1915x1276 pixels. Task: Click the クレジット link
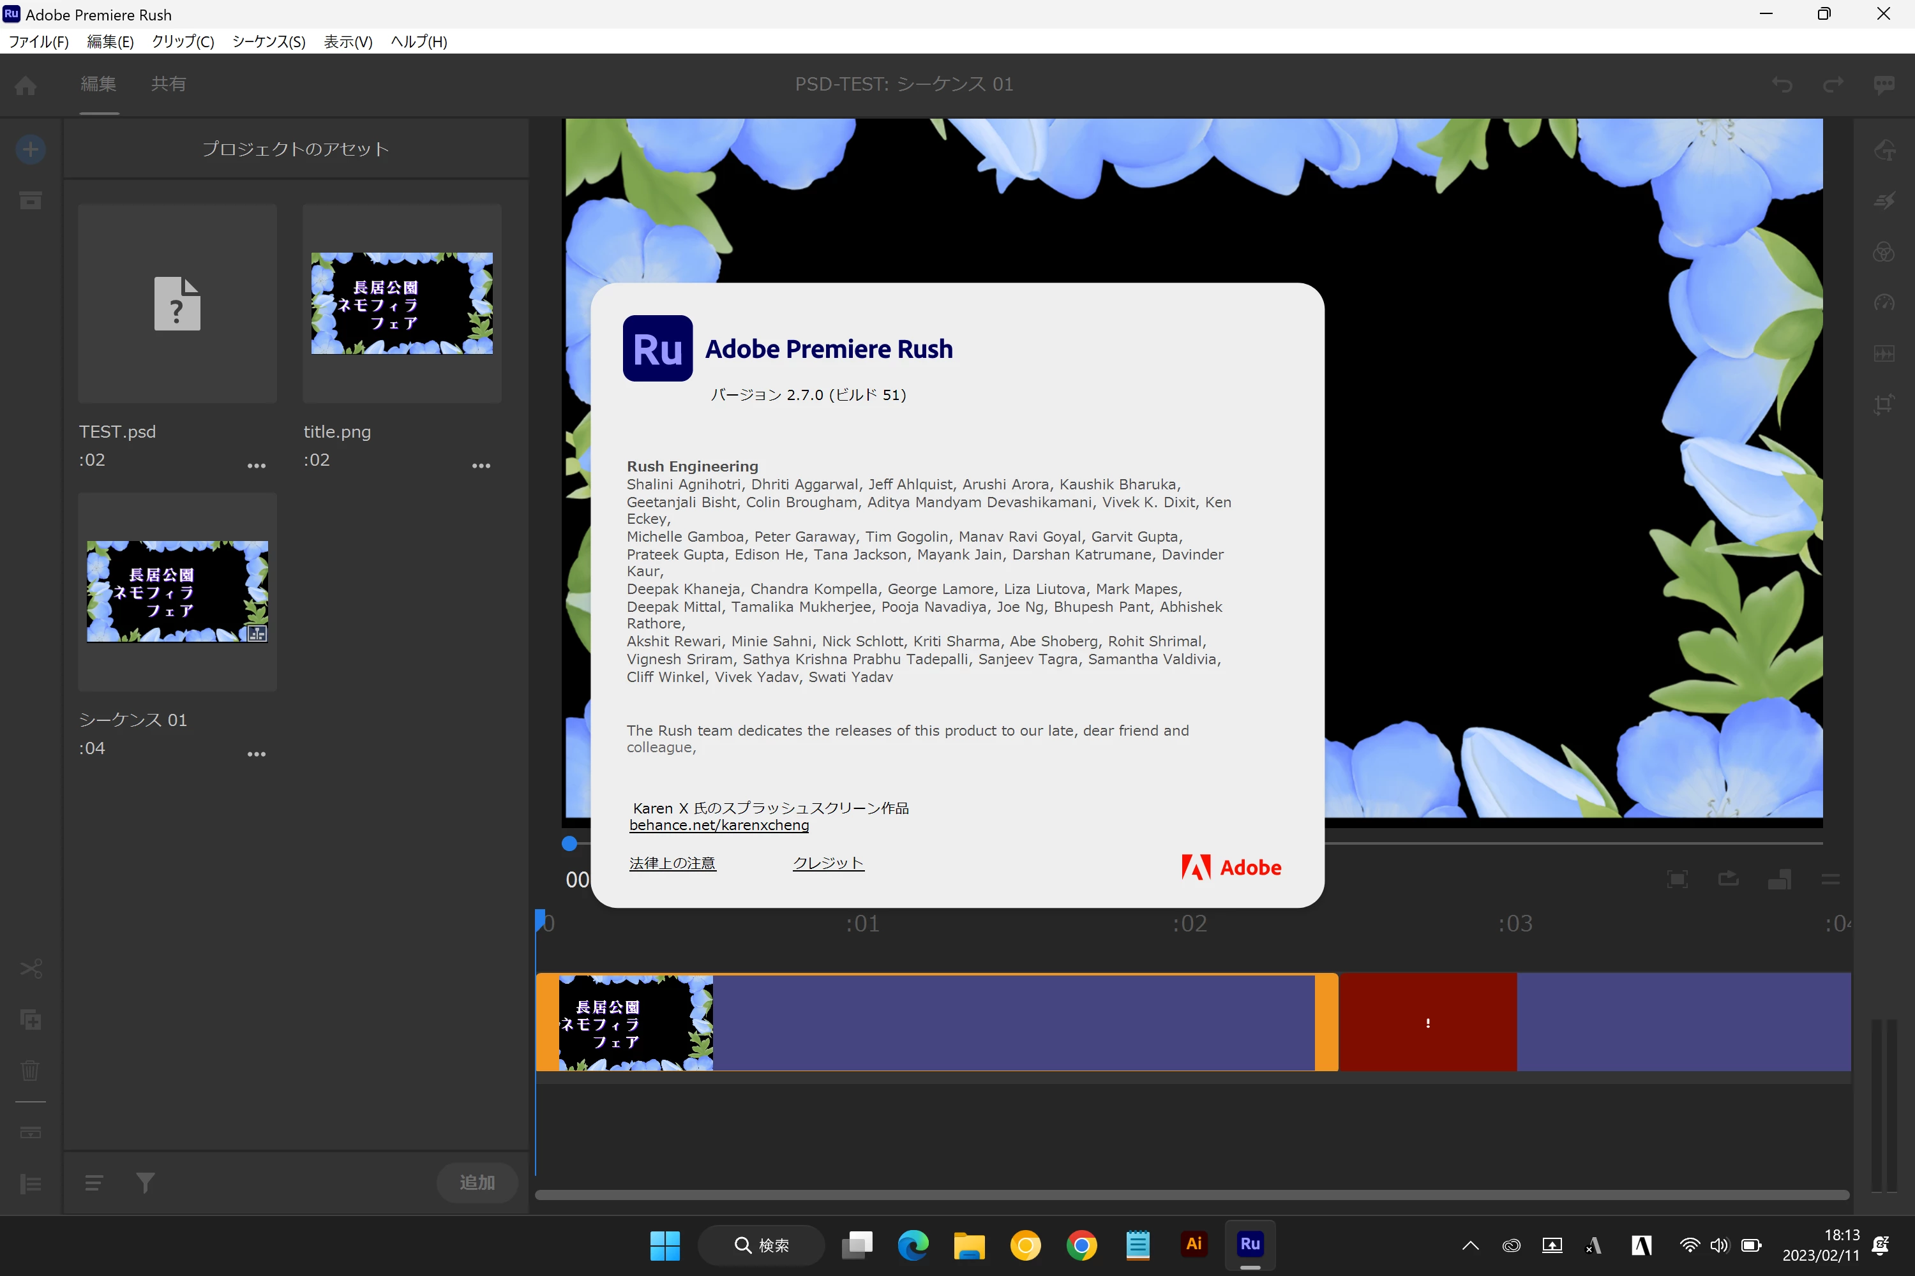(827, 863)
